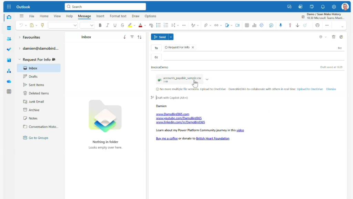Discard the draft with the trash icon
Image resolution: width=353 pixels, height=199 pixels.
point(333,37)
